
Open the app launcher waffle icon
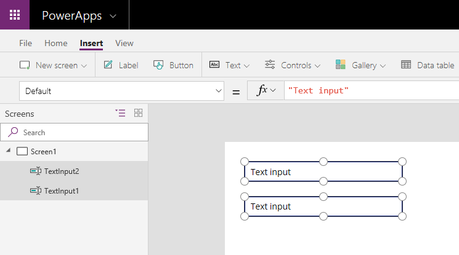[x=15, y=15]
